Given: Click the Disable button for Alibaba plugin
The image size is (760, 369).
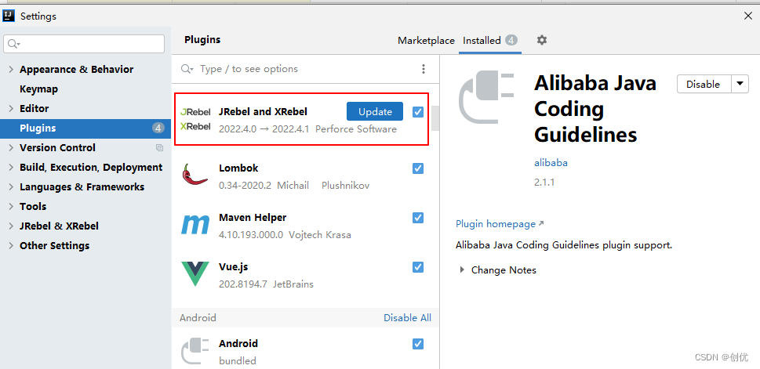Looking at the screenshot, I should pos(704,84).
